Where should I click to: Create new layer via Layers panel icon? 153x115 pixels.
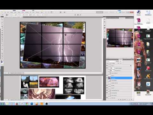point(129,100)
